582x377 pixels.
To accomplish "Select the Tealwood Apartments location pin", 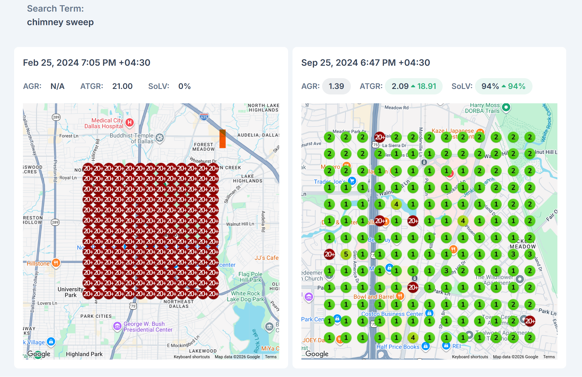I will tap(469, 335).
